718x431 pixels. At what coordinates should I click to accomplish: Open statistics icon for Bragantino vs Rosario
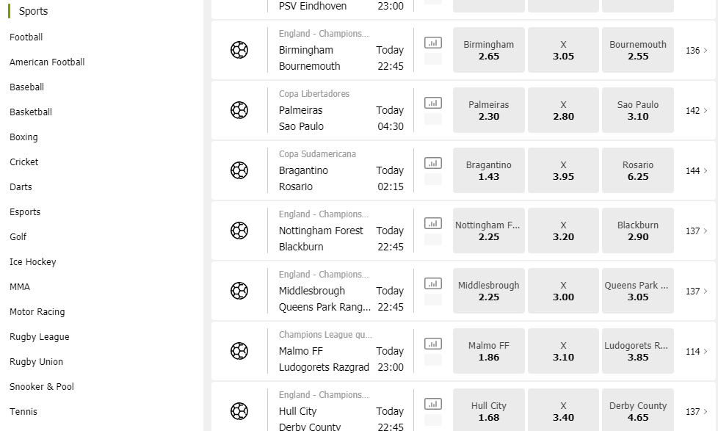pos(432,163)
